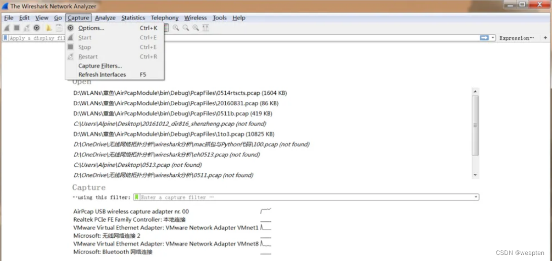
Task: Click the AirPcap adapter traffic sparkline
Action: click(266, 211)
